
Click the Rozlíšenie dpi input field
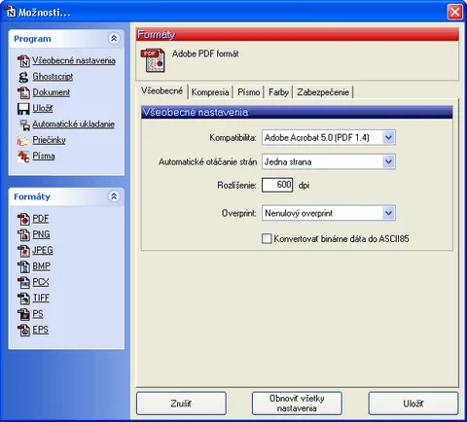[x=277, y=185]
